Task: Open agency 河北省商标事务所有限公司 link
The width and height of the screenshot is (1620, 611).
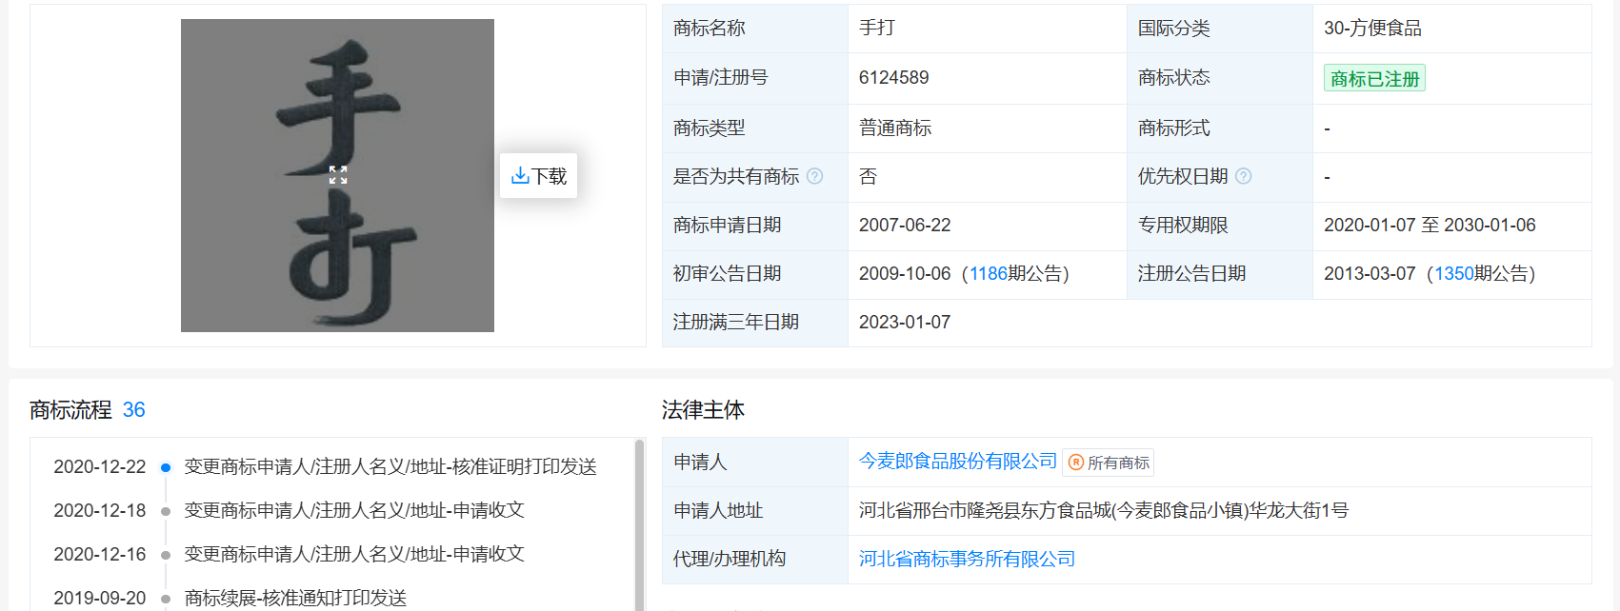Action: (x=967, y=560)
